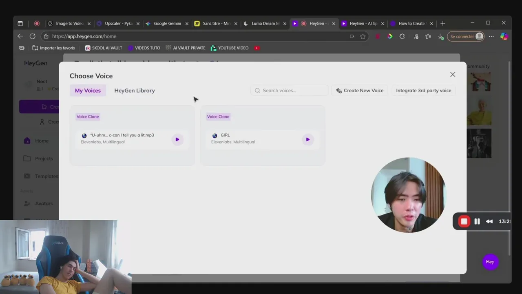Stop the screen recording with the red button
This screenshot has height=294, width=522.
[464, 221]
